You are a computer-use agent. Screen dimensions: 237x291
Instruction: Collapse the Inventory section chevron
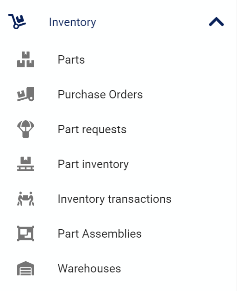pos(216,22)
